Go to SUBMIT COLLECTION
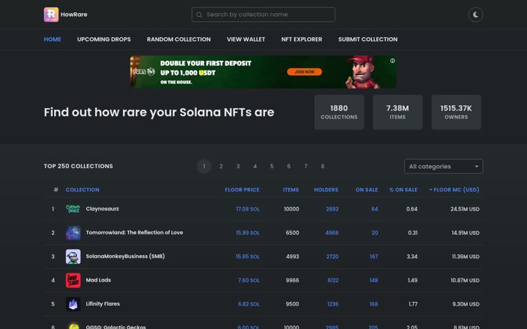This screenshot has width=527, height=329. [x=367, y=39]
